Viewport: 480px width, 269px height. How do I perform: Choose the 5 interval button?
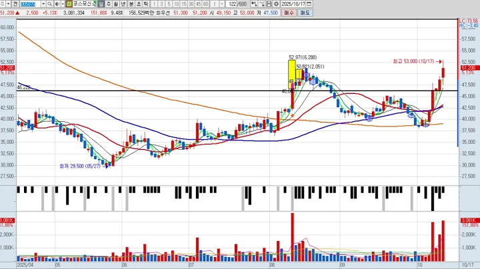(169, 4)
